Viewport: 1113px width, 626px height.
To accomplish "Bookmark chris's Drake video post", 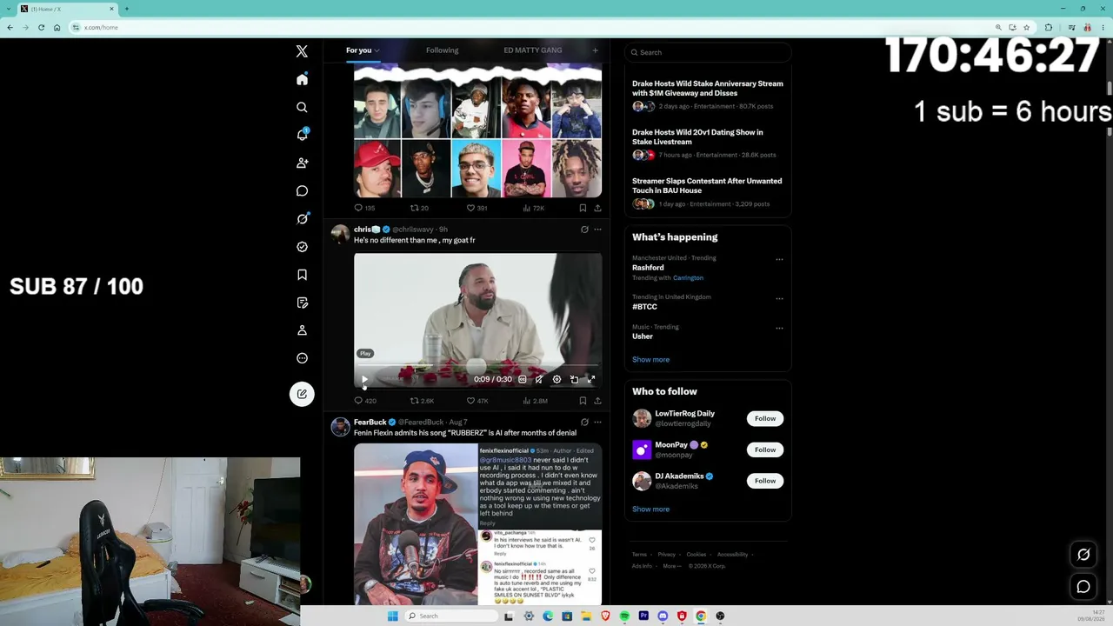I will tap(583, 401).
